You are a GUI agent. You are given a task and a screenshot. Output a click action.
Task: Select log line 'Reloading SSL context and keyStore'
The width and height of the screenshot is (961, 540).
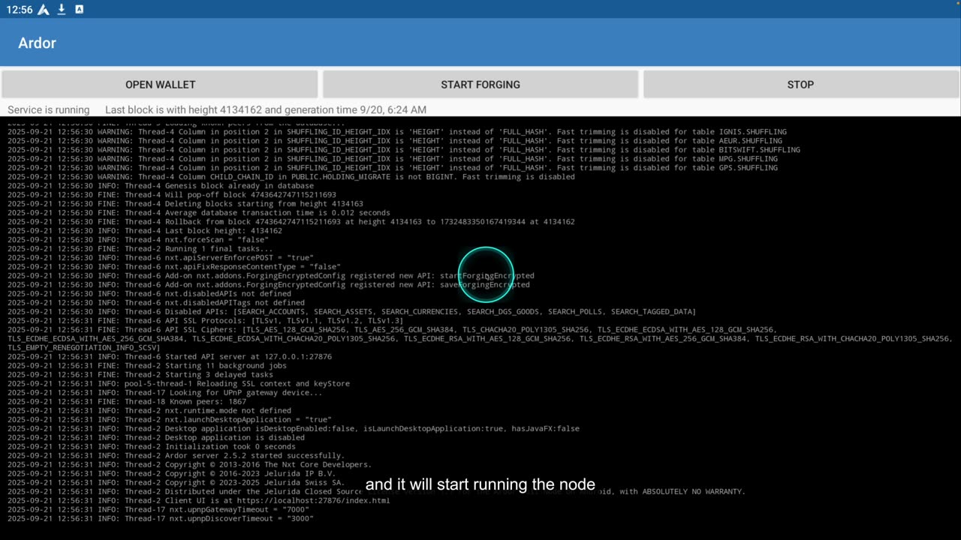[179, 384]
